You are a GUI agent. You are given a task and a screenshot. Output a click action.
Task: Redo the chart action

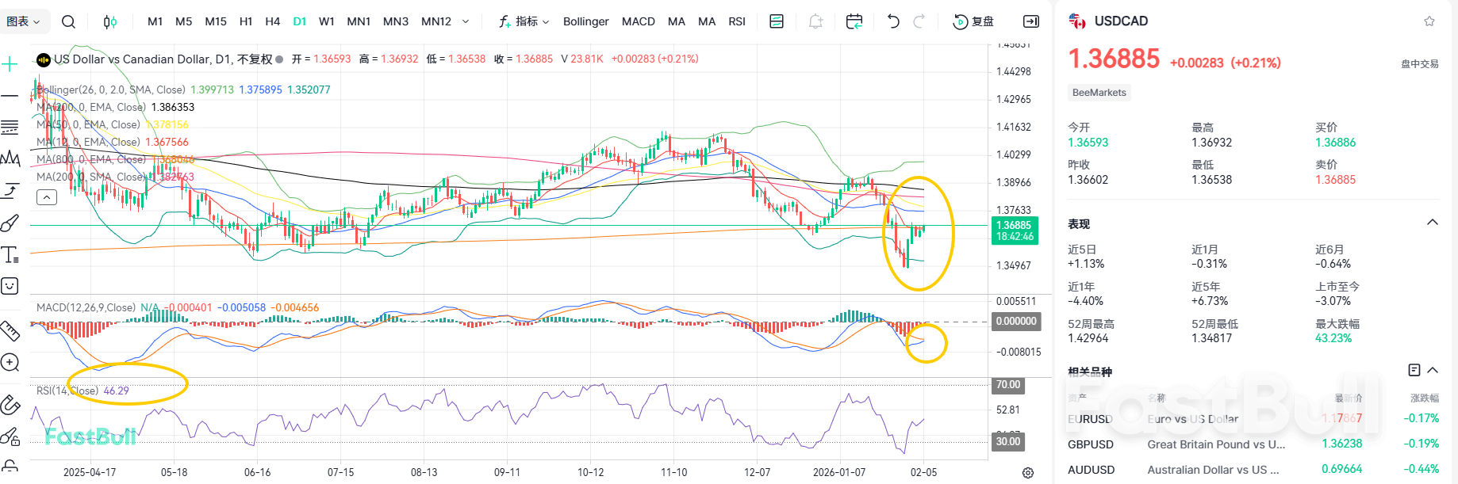click(919, 21)
